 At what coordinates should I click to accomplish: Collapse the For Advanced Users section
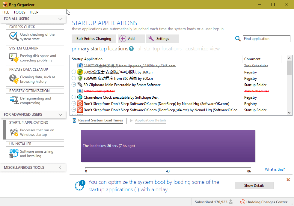tap(60, 115)
